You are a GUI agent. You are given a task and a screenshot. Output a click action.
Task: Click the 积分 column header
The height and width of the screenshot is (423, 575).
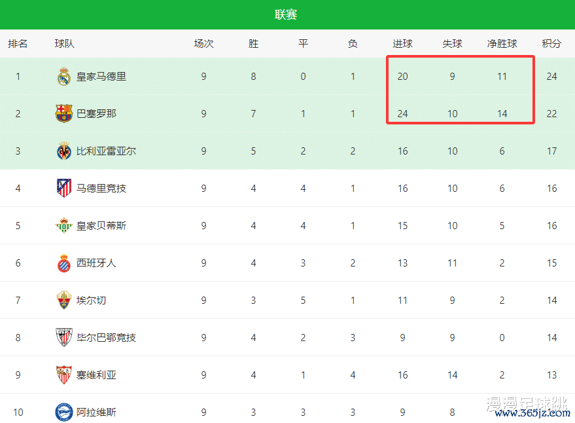pyautogui.click(x=551, y=44)
